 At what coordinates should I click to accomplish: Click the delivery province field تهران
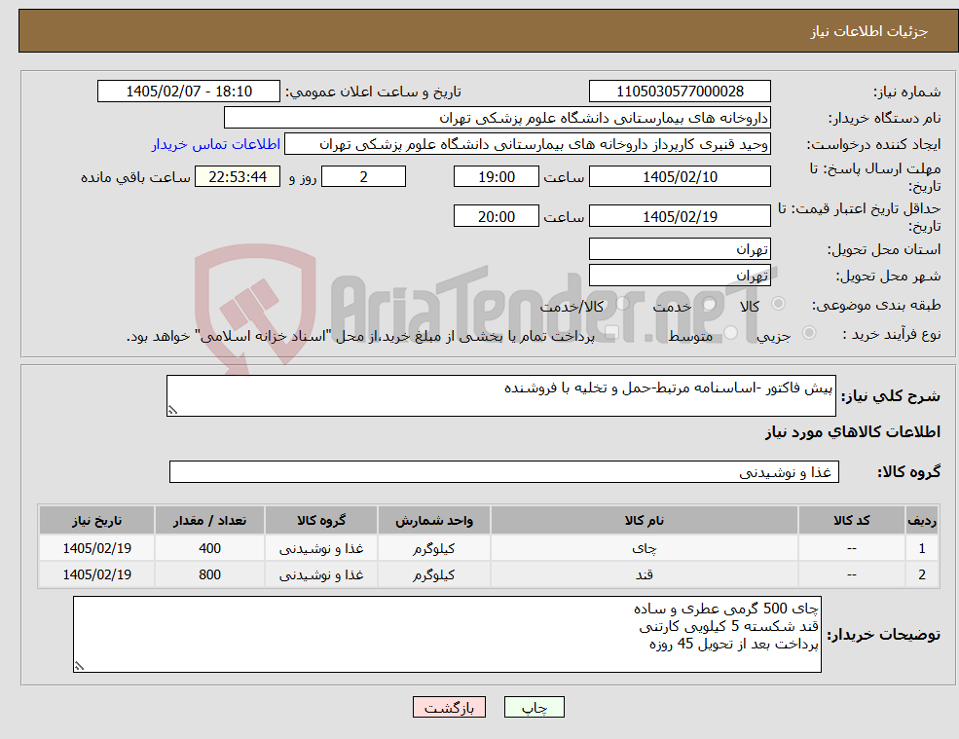(680, 249)
